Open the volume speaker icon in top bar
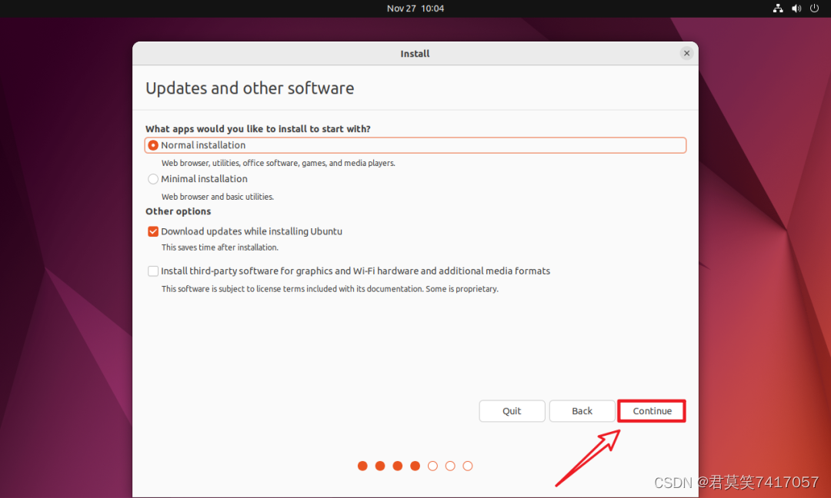The width and height of the screenshot is (831, 498). coord(796,8)
